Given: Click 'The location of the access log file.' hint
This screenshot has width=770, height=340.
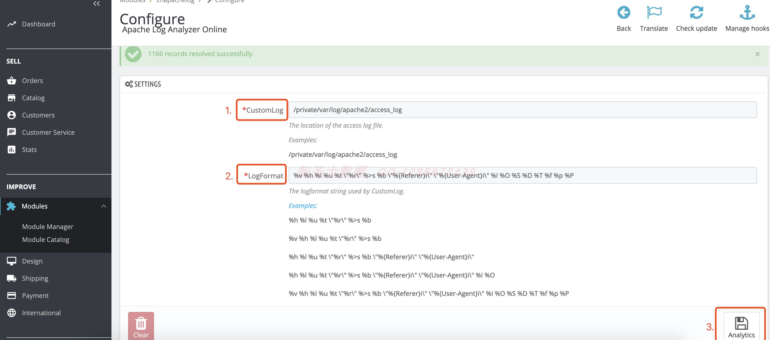Looking at the screenshot, I should tap(336, 126).
